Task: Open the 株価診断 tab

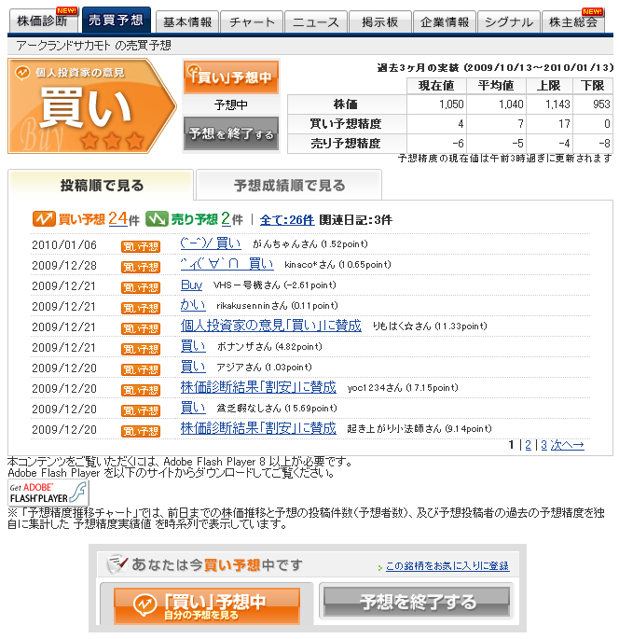Action: [x=40, y=21]
